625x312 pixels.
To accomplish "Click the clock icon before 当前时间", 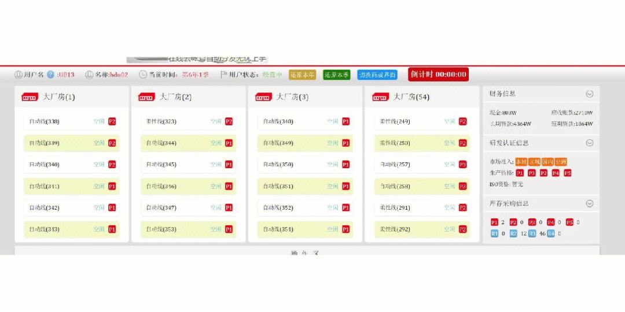I will pyautogui.click(x=143, y=75).
